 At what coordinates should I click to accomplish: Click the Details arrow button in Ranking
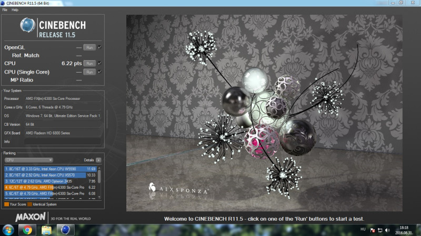98,160
